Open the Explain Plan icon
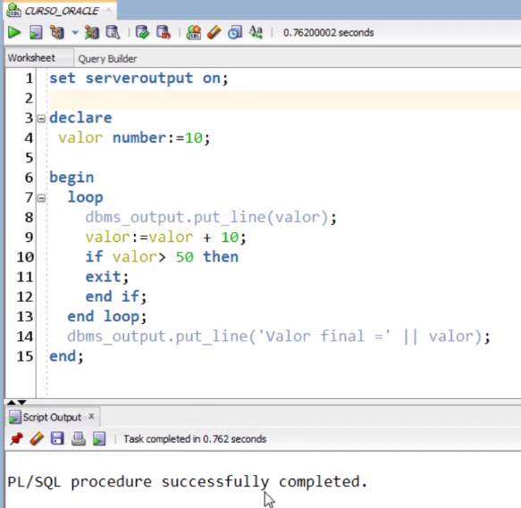This screenshot has height=508, width=521. [57, 32]
